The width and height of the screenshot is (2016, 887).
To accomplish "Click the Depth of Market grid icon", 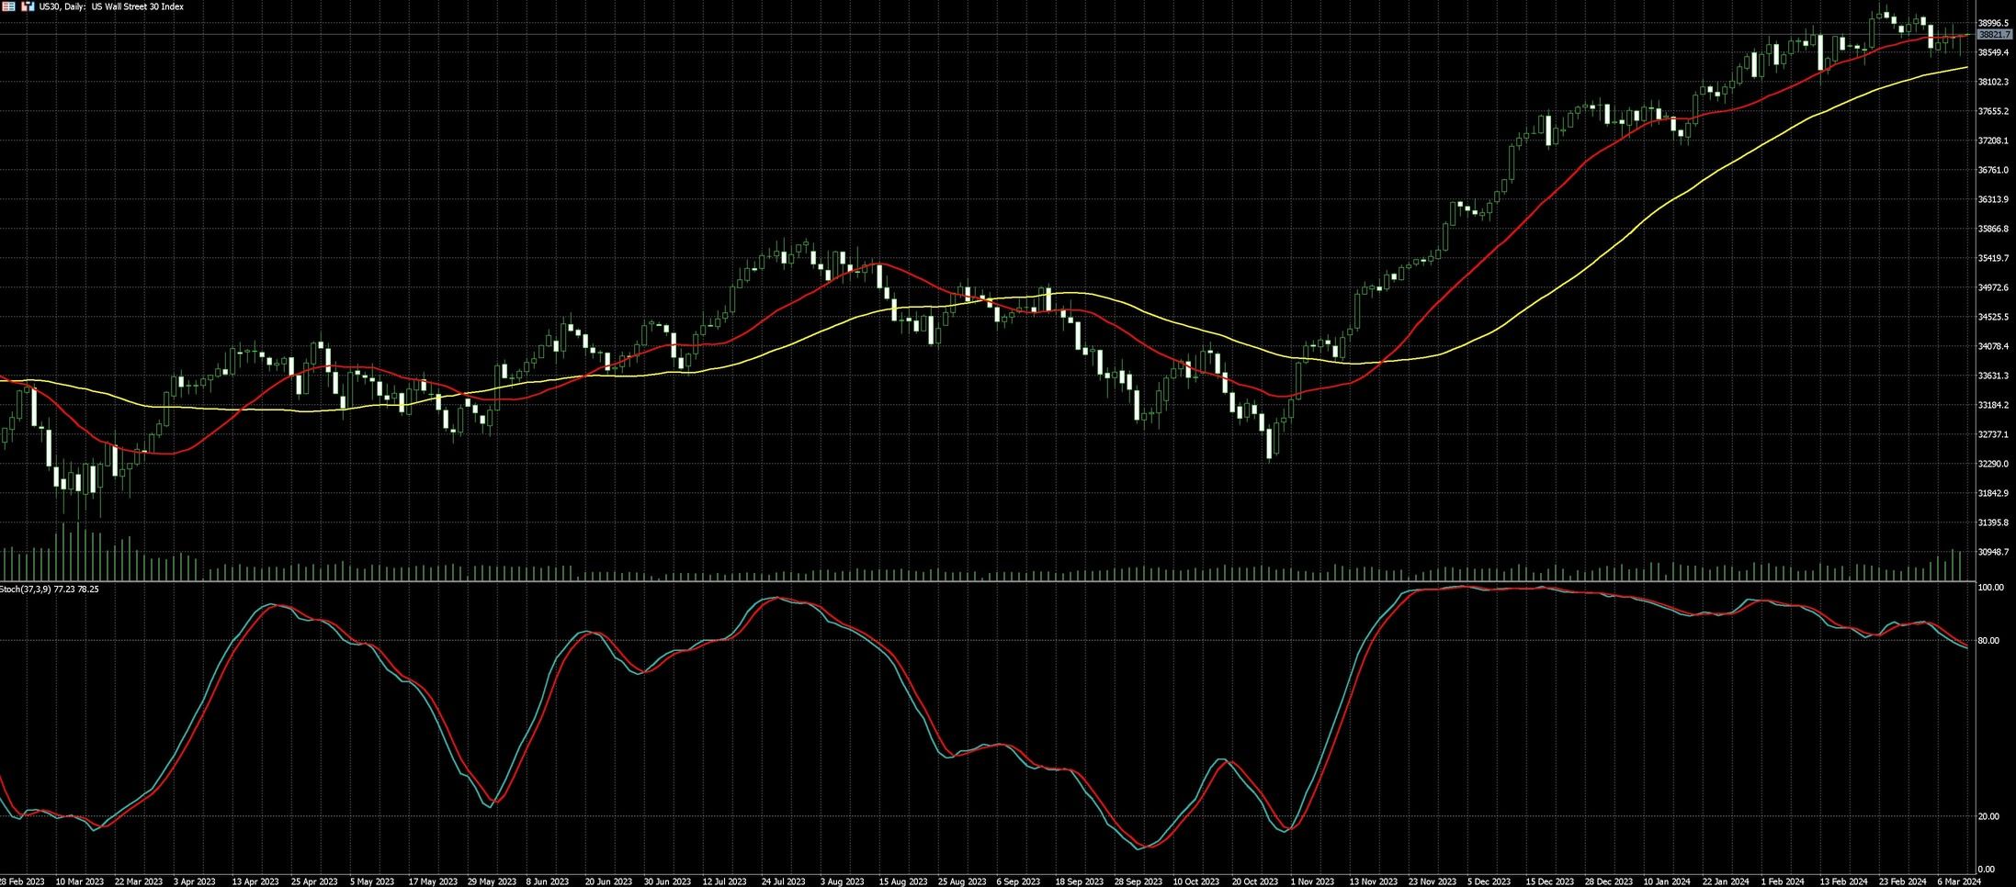I will 7,6.
